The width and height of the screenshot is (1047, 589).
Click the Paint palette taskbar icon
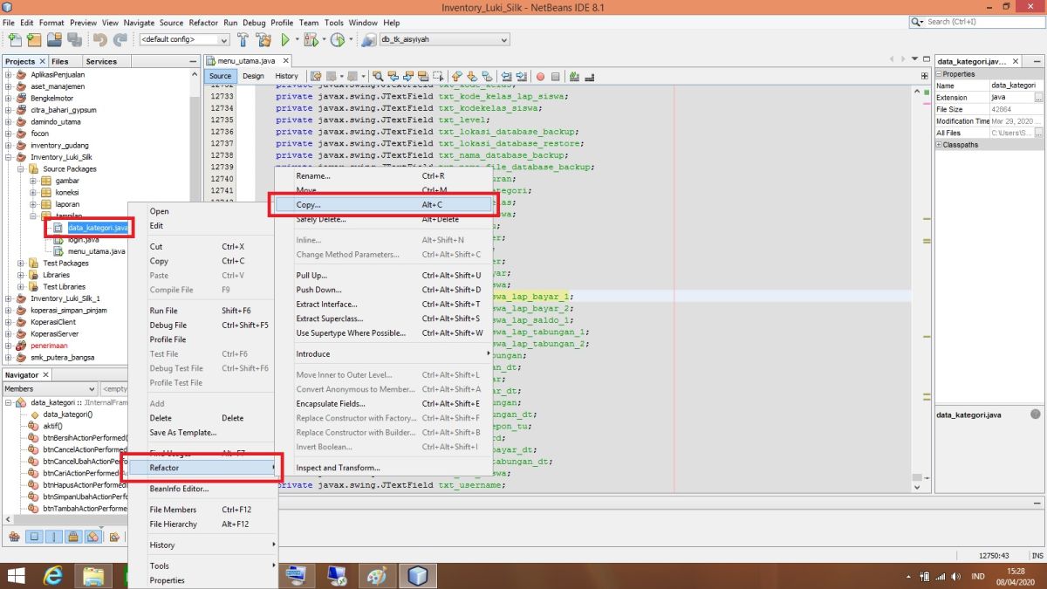[377, 575]
